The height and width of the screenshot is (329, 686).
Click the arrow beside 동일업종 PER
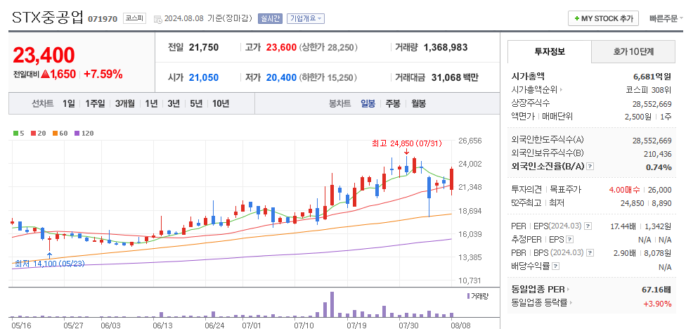tap(569, 290)
